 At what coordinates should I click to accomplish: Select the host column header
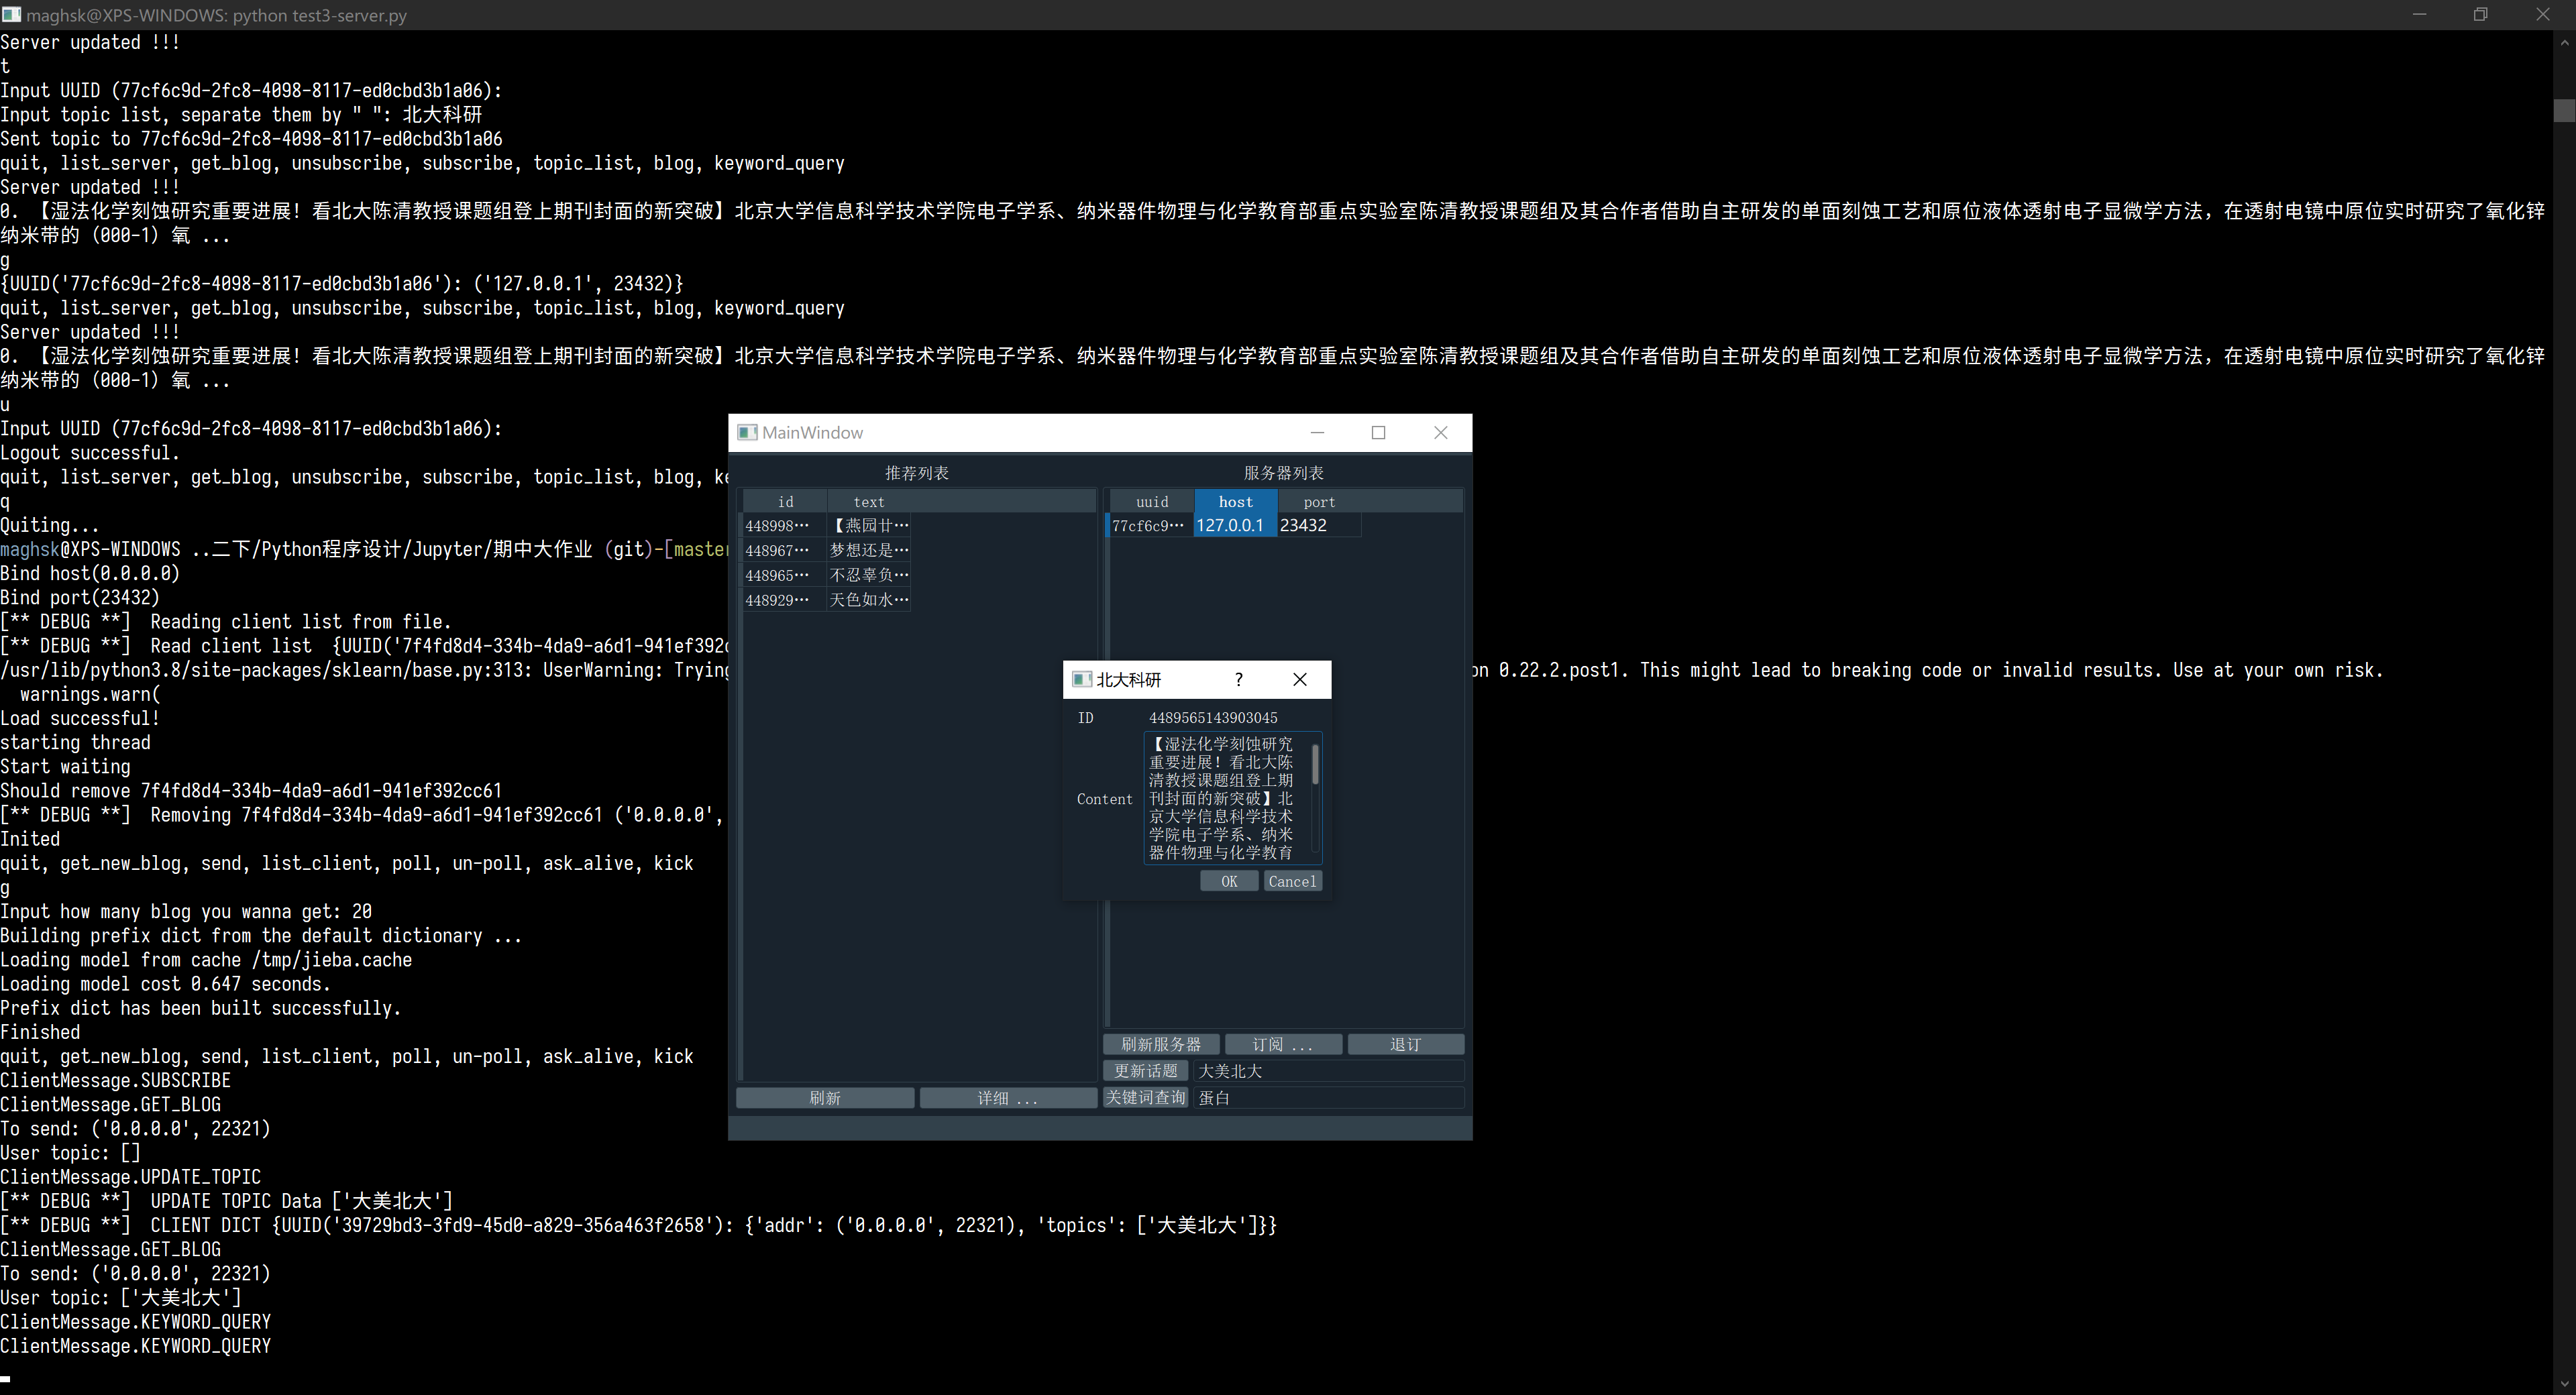[1235, 502]
